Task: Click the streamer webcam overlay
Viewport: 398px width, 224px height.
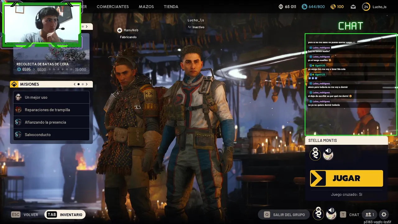Action: (x=42, y=25)
